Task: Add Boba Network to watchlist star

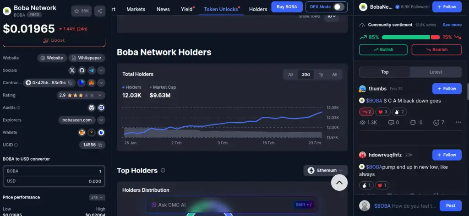Action: coord(82,11)
